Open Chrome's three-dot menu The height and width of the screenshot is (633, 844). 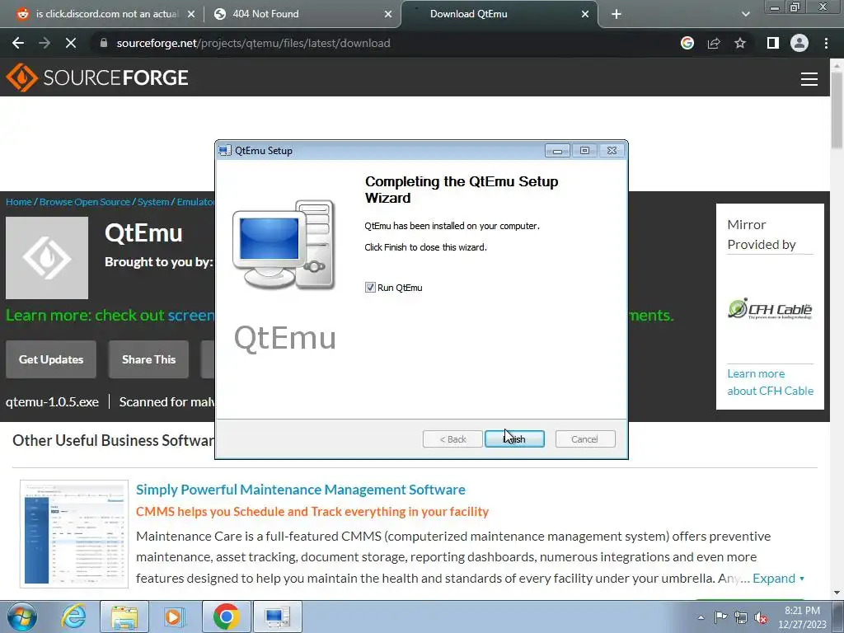click(x=826, y=43)
